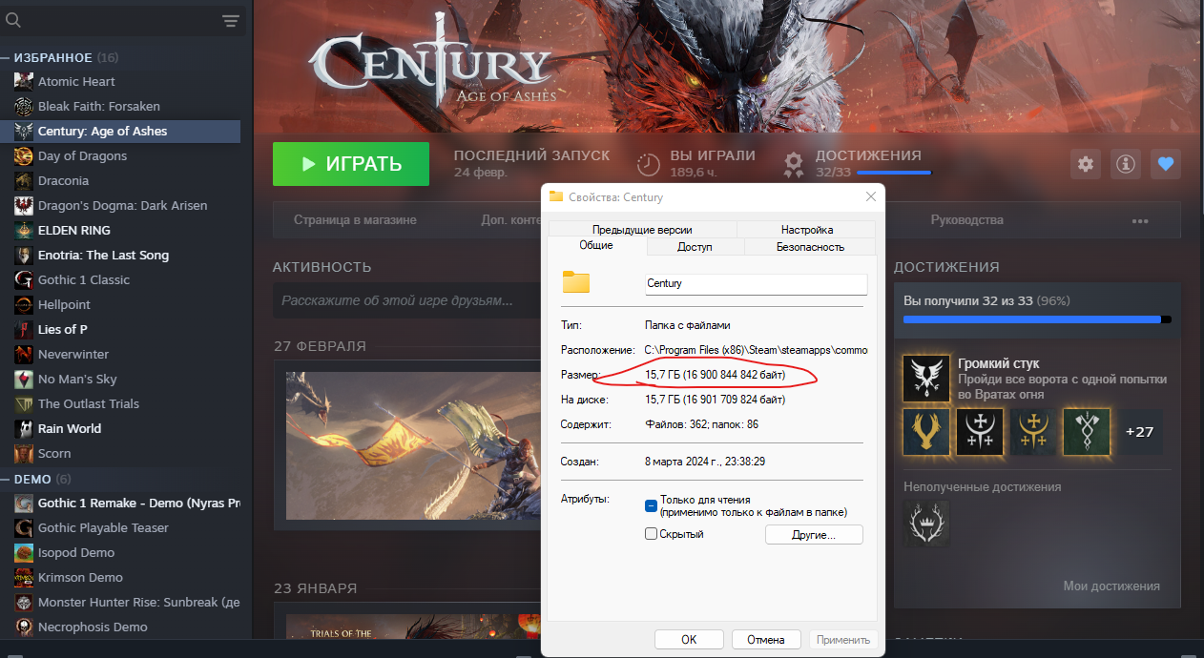The height and width of the screenshot is (658, 1204).
Task: Click the unearned antler crown achievement icon
Action: click(x=924, y=524)
